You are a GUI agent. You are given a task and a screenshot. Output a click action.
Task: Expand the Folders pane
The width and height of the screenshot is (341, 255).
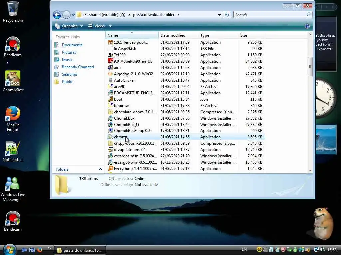click(79, 169)
